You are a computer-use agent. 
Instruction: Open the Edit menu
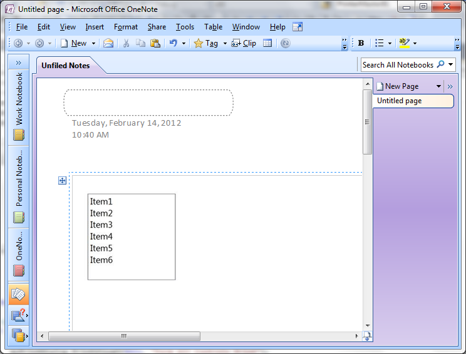(44, 27)
